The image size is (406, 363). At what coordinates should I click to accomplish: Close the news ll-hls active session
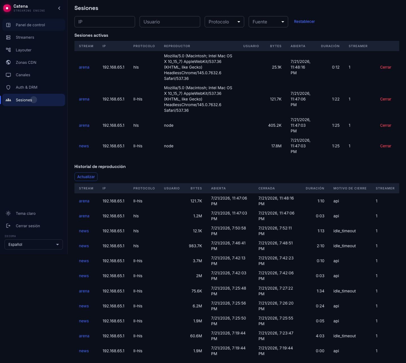click(386, 146)
